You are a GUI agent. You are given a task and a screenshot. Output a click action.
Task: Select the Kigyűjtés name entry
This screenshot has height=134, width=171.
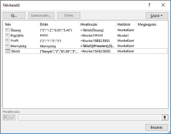coord(17,35)
